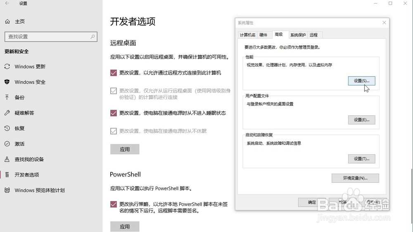Uncheck allow remote connection to this computer

tap(114, 73)
